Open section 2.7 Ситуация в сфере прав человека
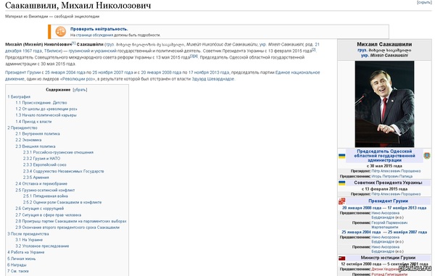 (x=49, y=215)
